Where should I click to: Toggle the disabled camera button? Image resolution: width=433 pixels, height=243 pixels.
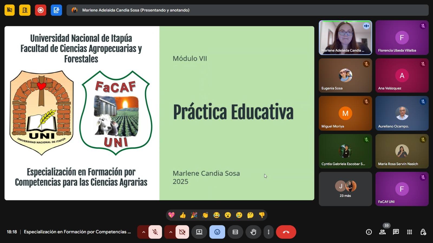click(x=182, y=232)
